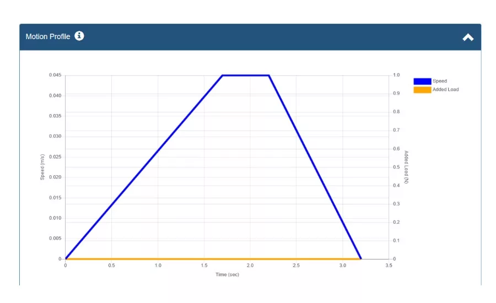This screenshot has width=496, height=303.
Task: Click the Time (sec) axis label
Action: [227, 274]
